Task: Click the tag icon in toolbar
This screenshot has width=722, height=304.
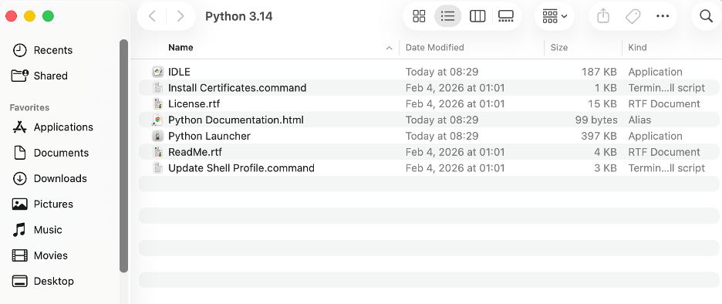Action: [633, 16]
